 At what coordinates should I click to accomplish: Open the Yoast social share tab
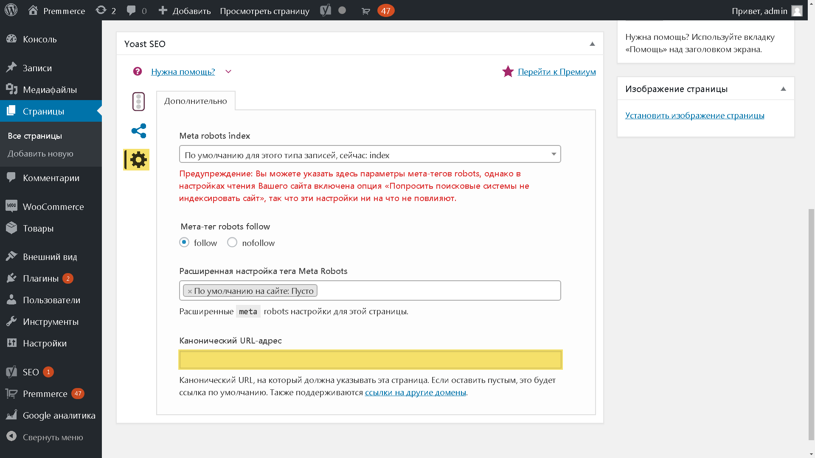pos(139,131)
